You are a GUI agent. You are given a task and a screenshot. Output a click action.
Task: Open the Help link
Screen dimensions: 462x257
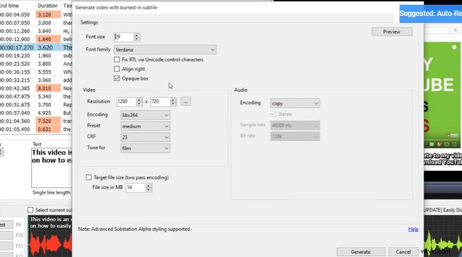tap(413, 229)
